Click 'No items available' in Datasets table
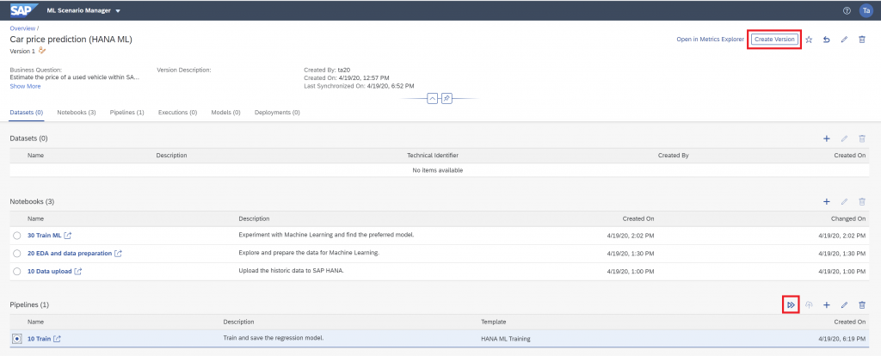 click(438, 170)
